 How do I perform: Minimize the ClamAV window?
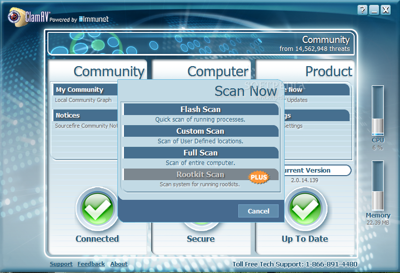pyautogui.click(x=374, y=10)
